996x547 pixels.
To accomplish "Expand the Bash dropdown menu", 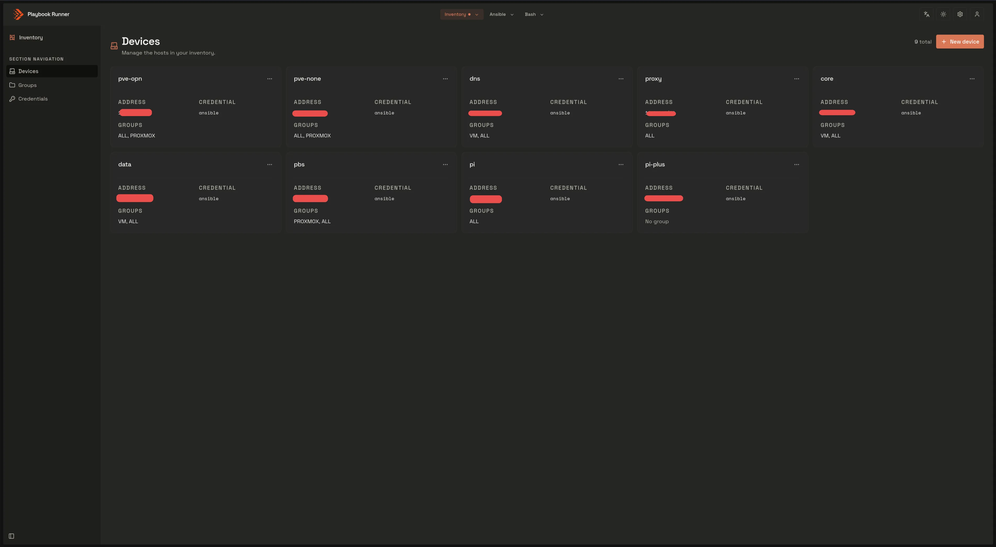I will pyautogui.click(x=534, y=14).
